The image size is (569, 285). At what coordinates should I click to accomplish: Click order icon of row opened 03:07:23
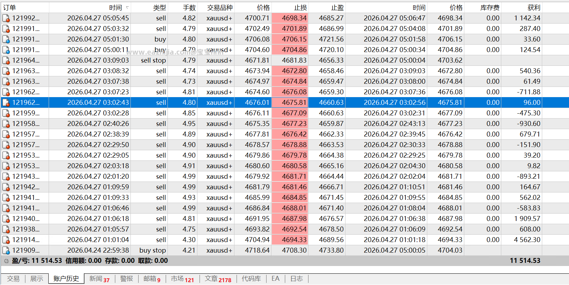click(x=6, y=92)
